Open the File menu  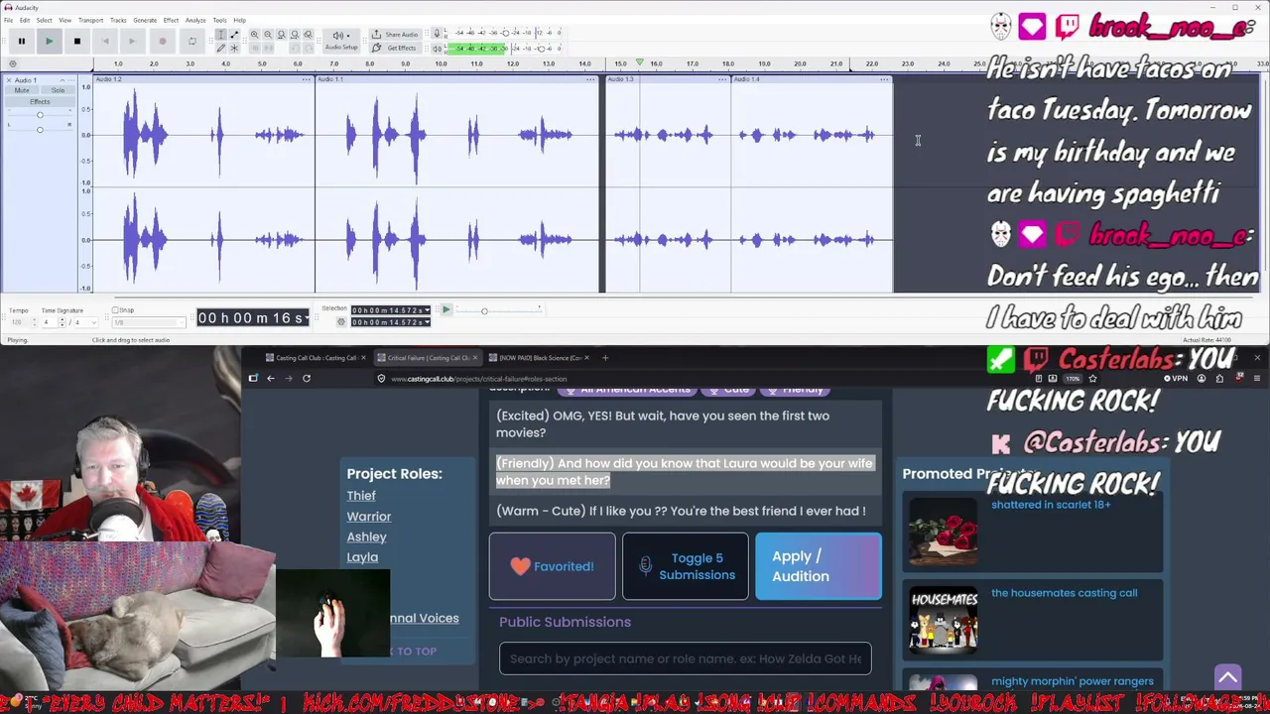[x=8, y=20]
